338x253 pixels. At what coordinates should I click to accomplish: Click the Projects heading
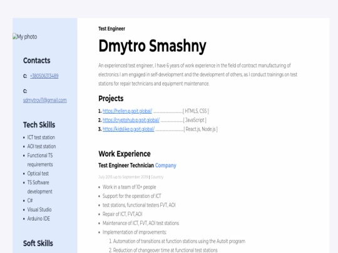[111, 99]
